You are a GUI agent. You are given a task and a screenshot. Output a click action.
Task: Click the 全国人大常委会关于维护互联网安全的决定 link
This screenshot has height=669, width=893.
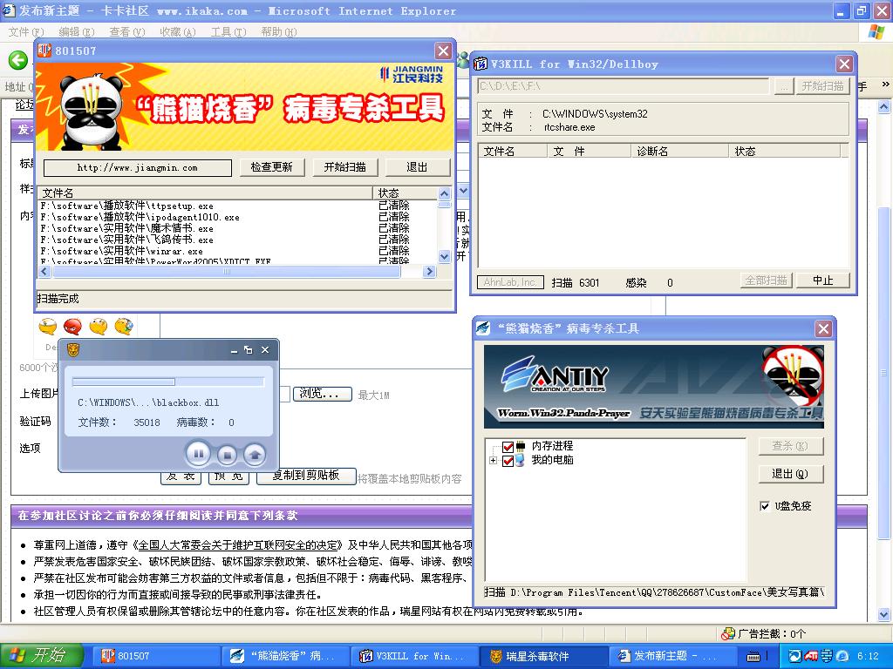240,545
